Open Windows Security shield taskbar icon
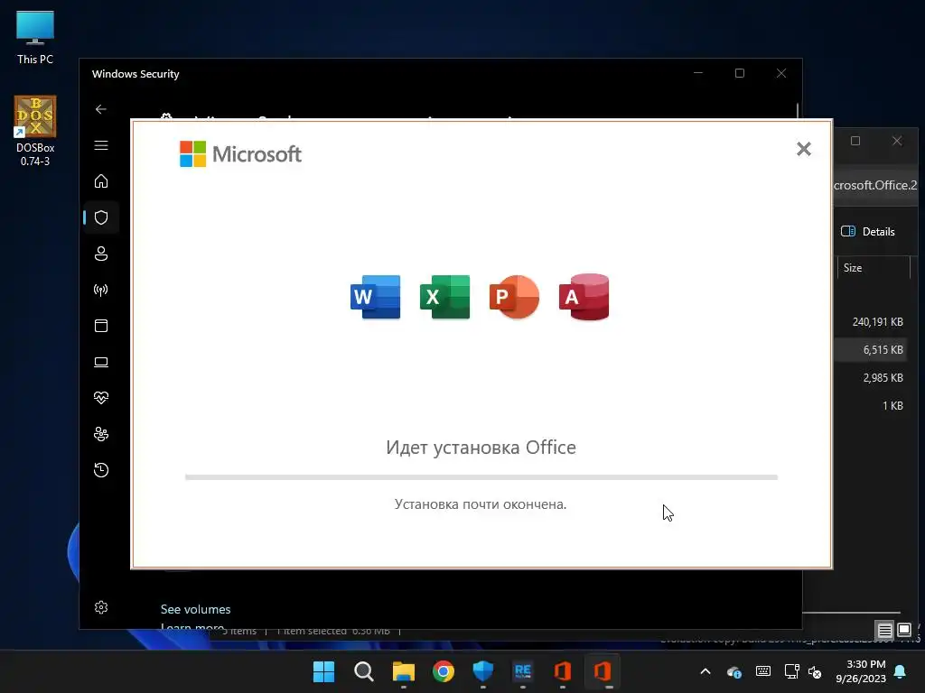The image size is (925, 693). pos(482,671)
